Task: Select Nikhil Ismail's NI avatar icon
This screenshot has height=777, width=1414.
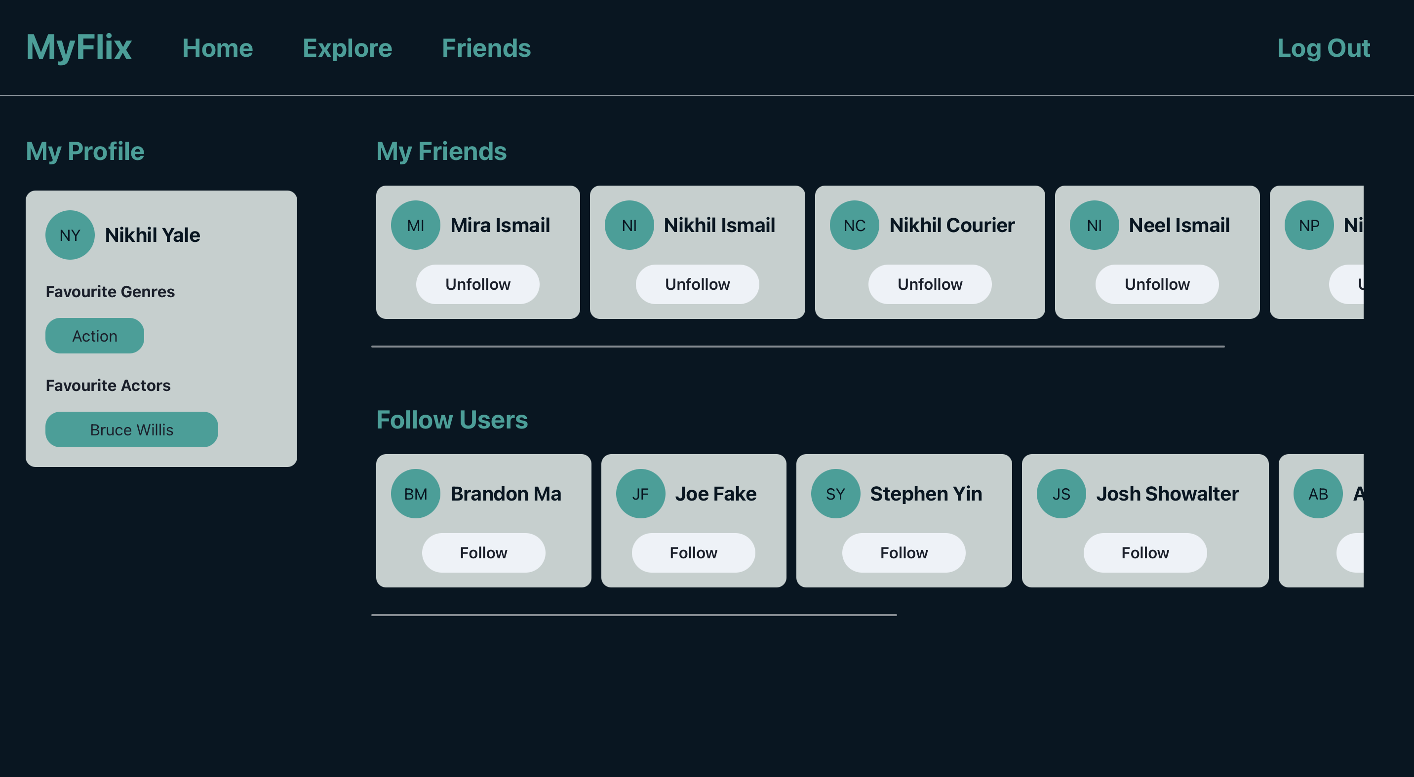Action: pyautogui.click(x=629, y=225)
